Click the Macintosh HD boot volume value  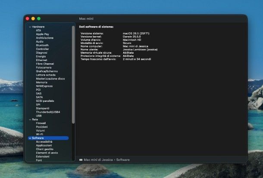[132, 40]
